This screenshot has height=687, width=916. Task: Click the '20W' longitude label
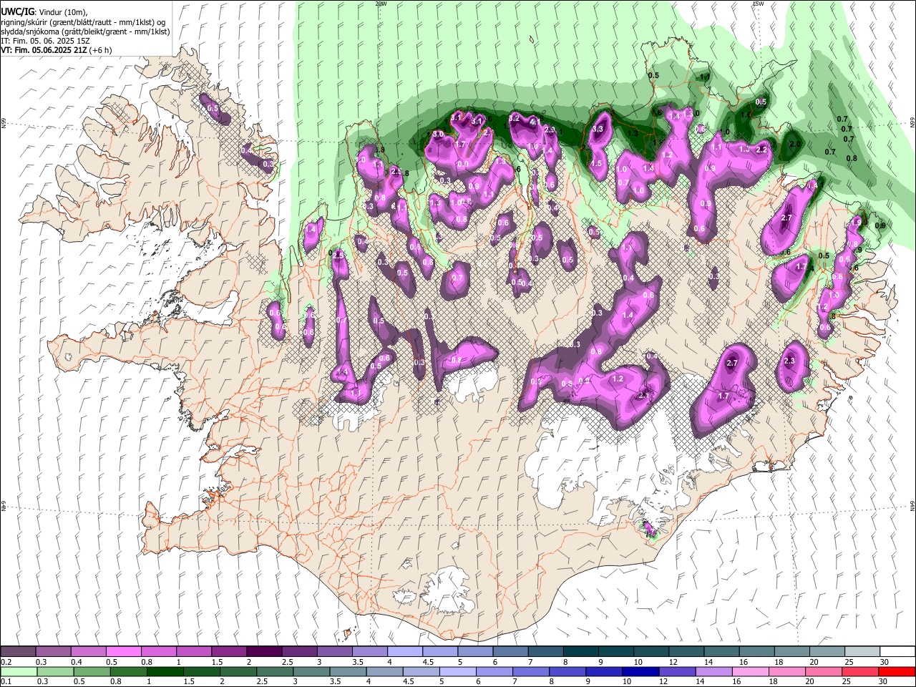pyautogui.click(x=381, y=4)
